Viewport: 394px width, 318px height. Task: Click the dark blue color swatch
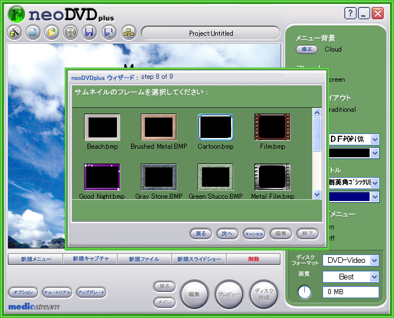(x=349, y=196)
